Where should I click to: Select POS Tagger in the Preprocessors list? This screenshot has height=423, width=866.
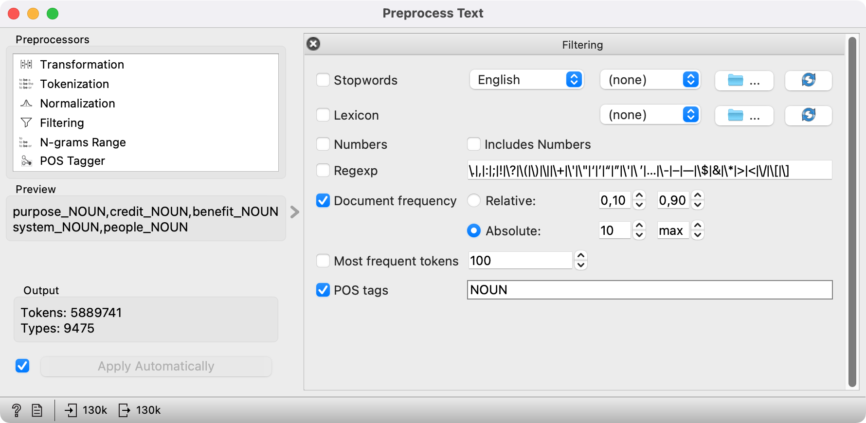pyautogui.click(x=72, y=161)
